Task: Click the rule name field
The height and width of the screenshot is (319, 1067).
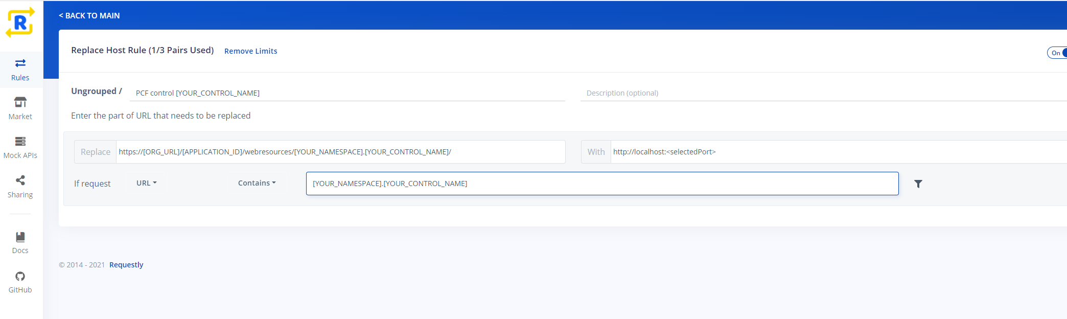Action: coord(347,93)
